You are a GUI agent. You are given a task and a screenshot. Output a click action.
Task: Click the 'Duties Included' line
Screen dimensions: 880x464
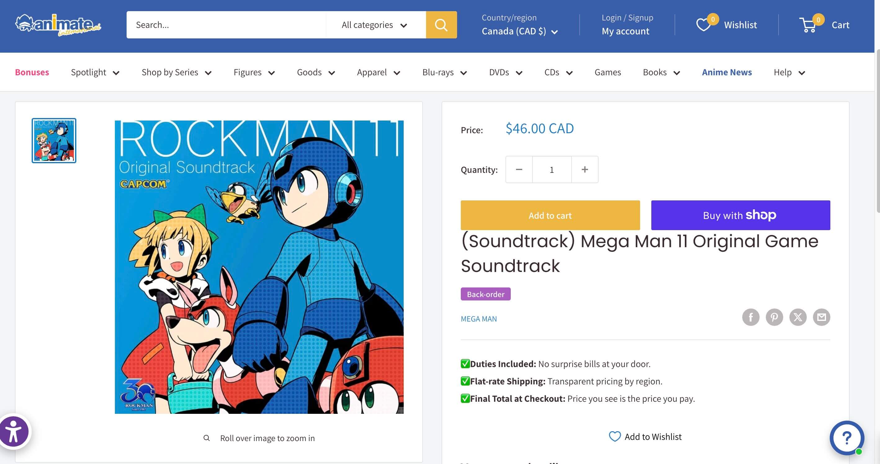click(x=555, y=364)
